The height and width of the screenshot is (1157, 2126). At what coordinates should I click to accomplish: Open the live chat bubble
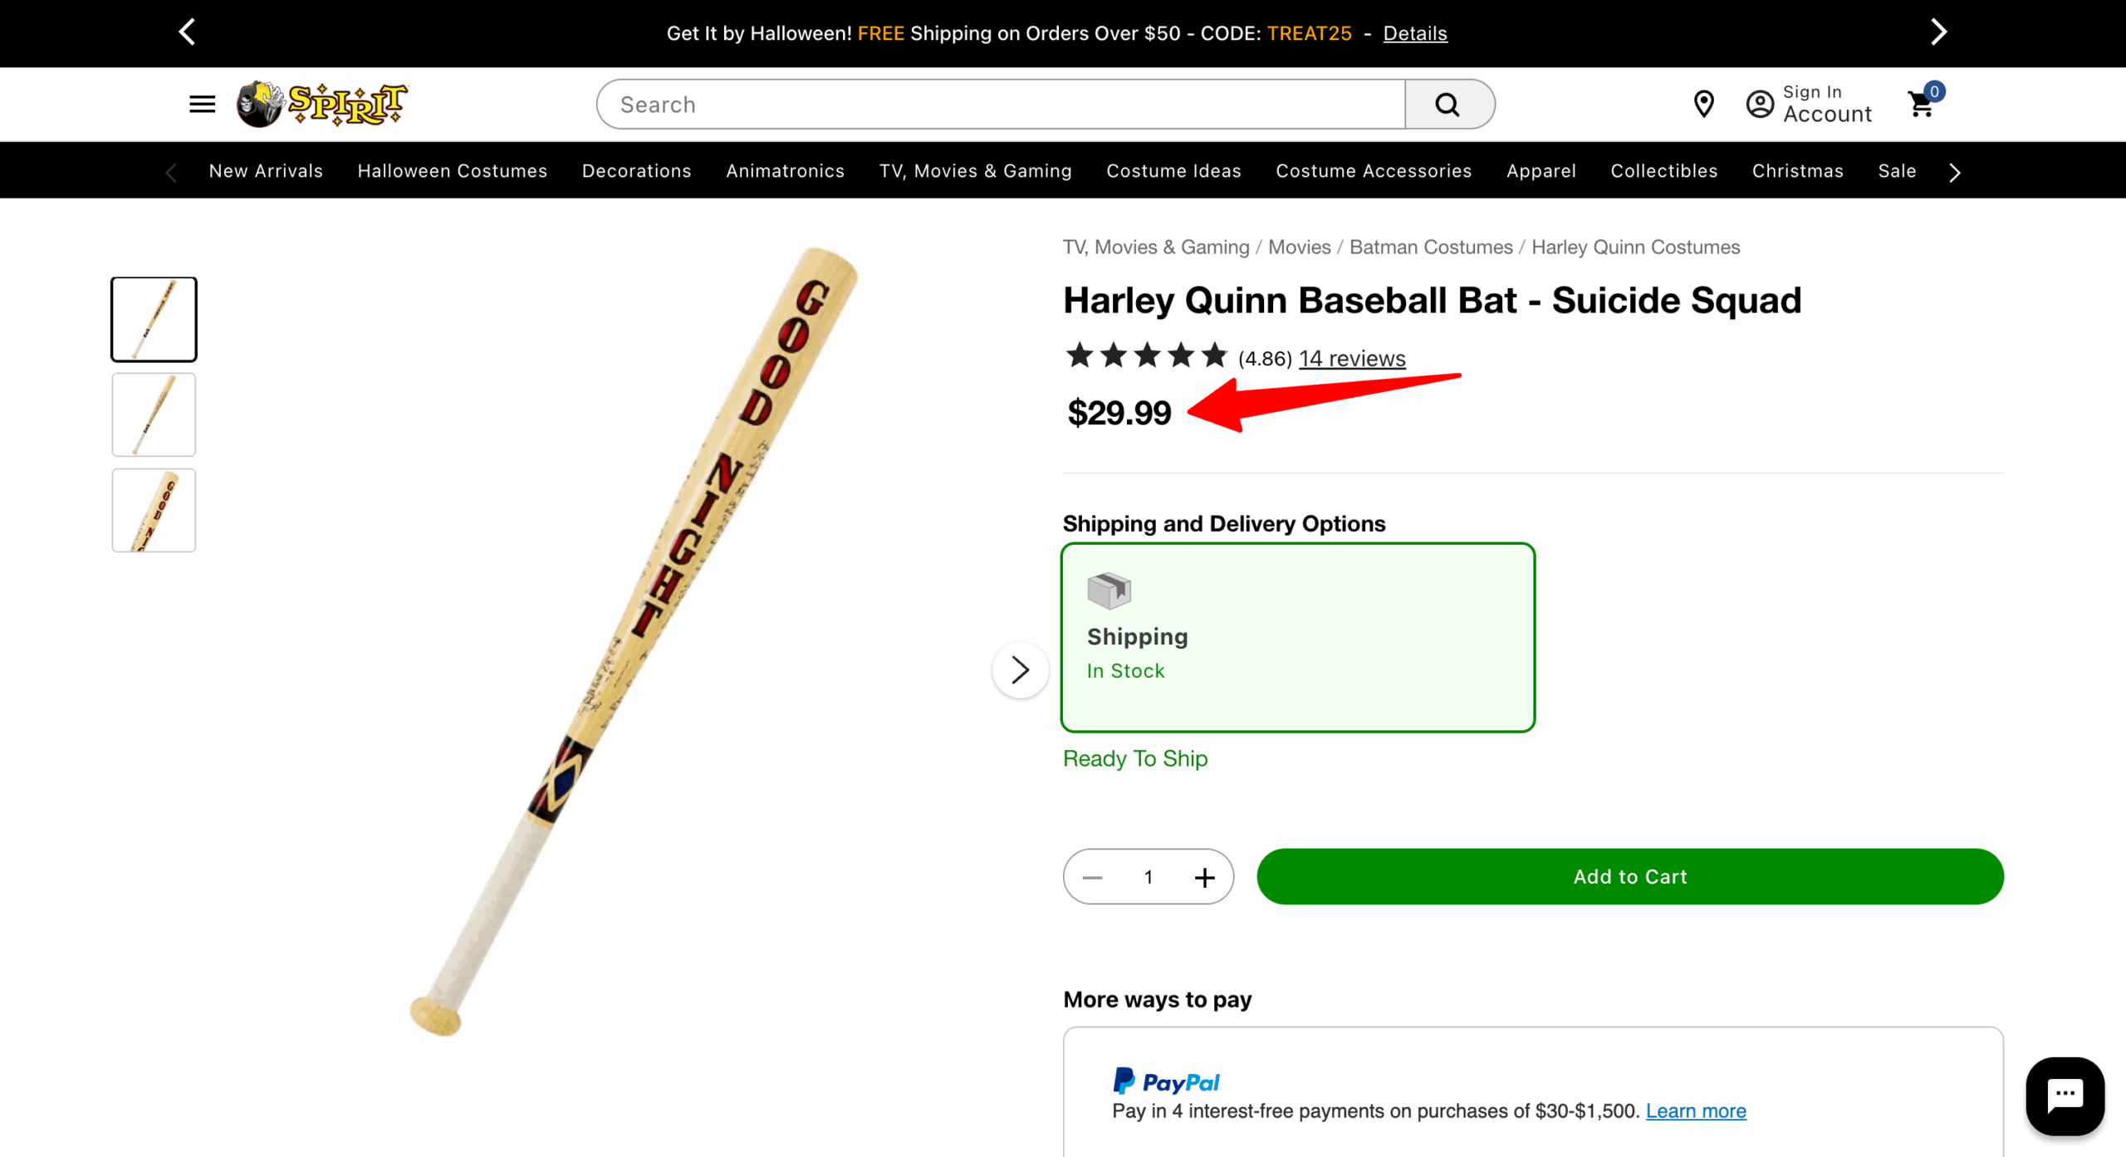(x=2064, y=1095)
